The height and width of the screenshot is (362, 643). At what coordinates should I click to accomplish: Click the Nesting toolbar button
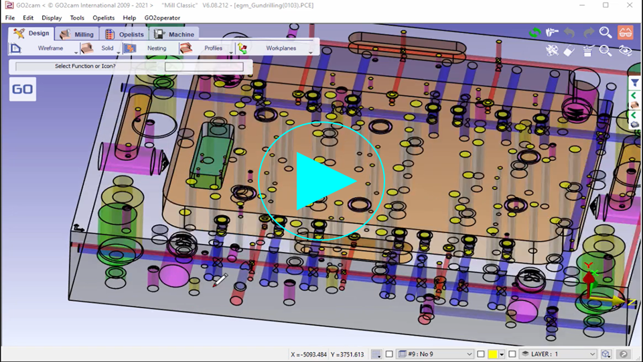156,48
